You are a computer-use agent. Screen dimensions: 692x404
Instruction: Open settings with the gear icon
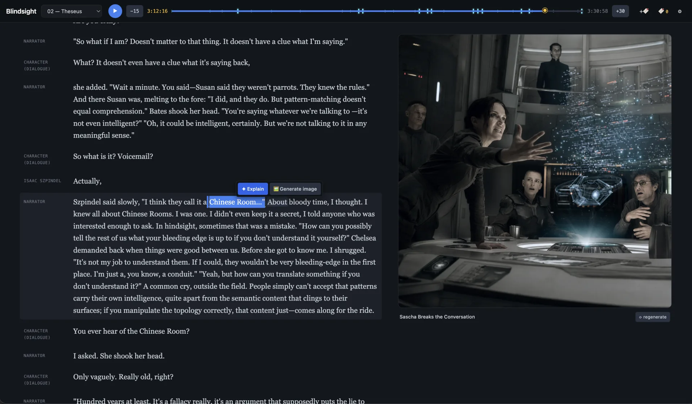coord(680,11)
